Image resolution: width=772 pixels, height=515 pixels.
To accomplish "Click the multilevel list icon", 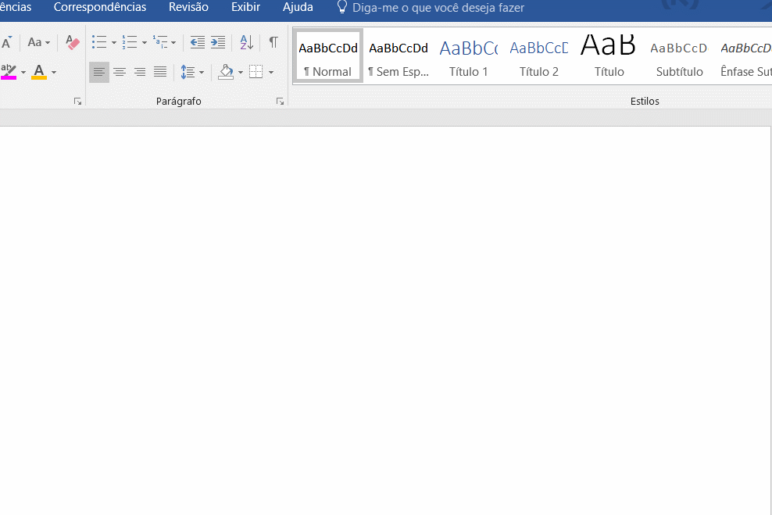I will (x=160, y=42).
